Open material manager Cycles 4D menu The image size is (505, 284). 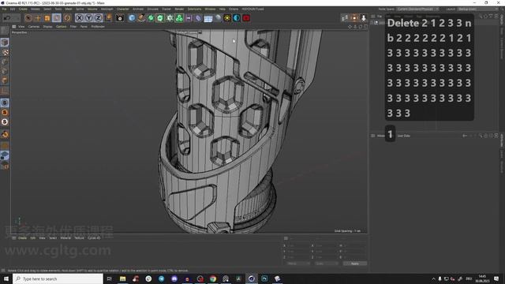pyautogui.click(x=94, y=238)
